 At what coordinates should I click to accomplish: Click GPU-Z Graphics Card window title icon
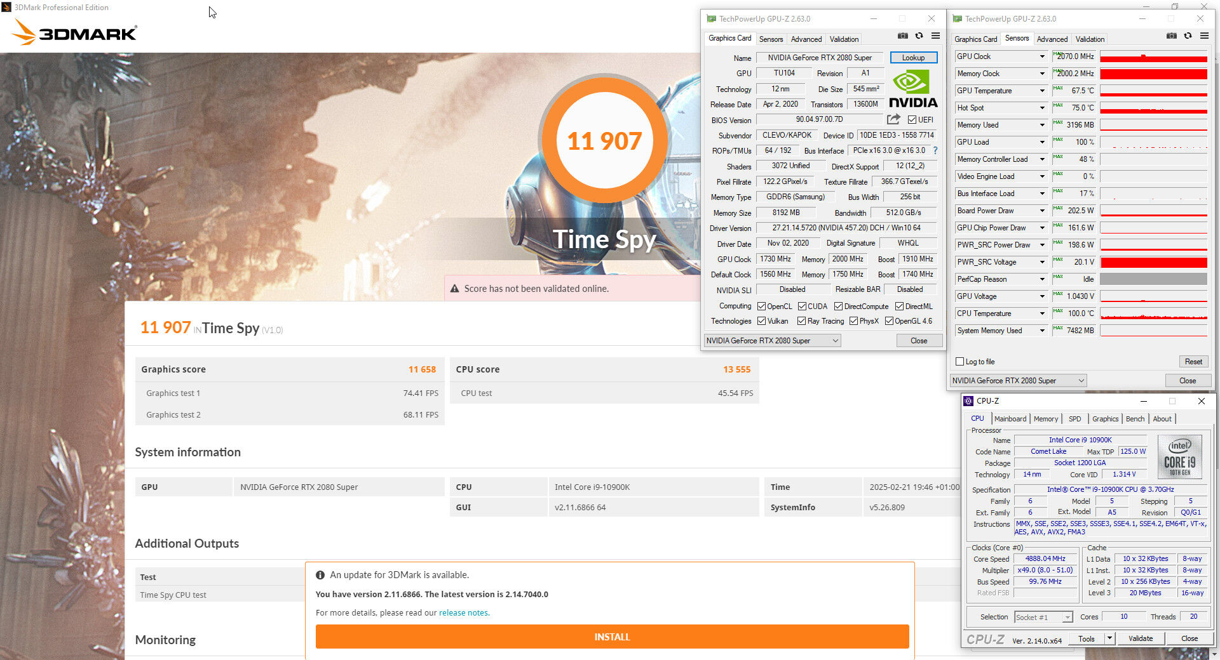pos(712,19)
